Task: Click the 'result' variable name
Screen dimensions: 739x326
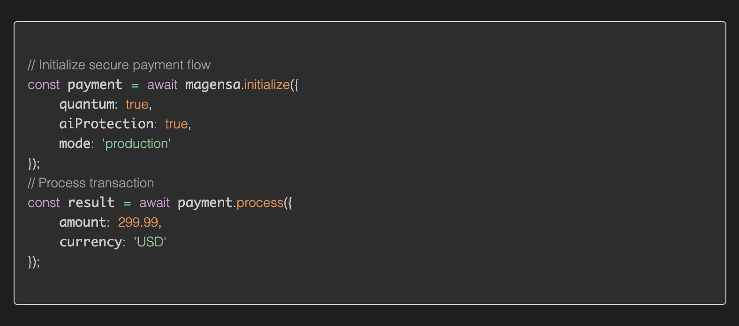Action: [91, 203]
